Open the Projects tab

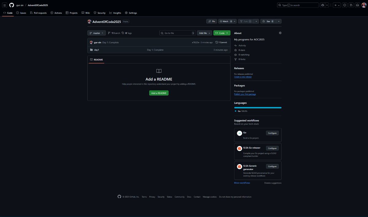[x=72, y=13]
